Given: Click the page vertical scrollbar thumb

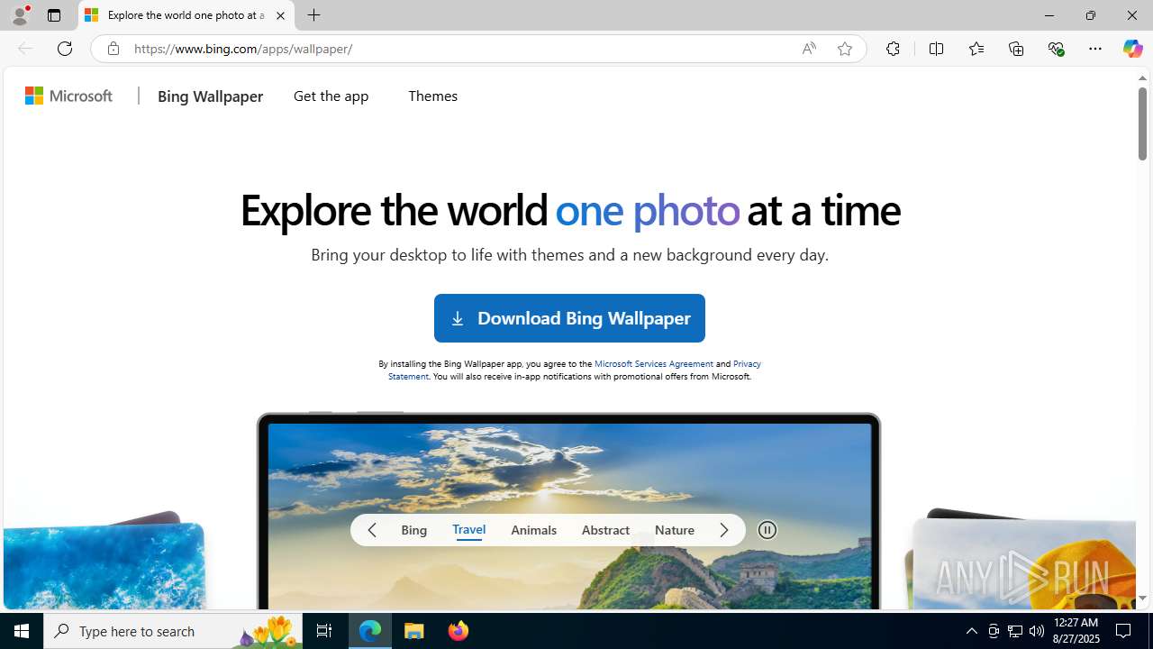Looking at the screenshot, I should coord(1142,123).
